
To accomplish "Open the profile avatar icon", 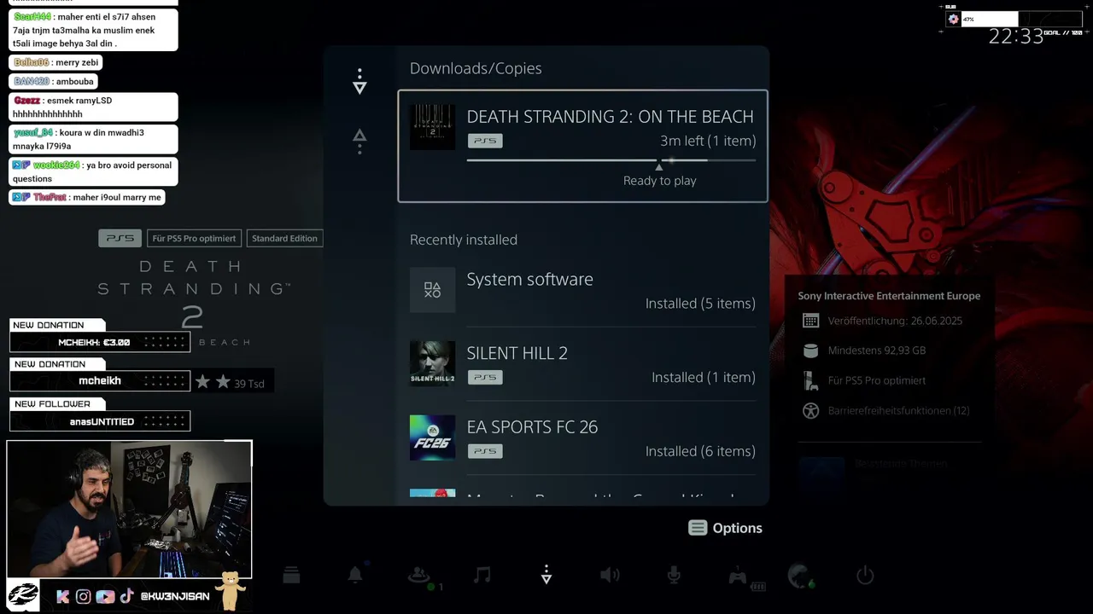I will [801, 576].
